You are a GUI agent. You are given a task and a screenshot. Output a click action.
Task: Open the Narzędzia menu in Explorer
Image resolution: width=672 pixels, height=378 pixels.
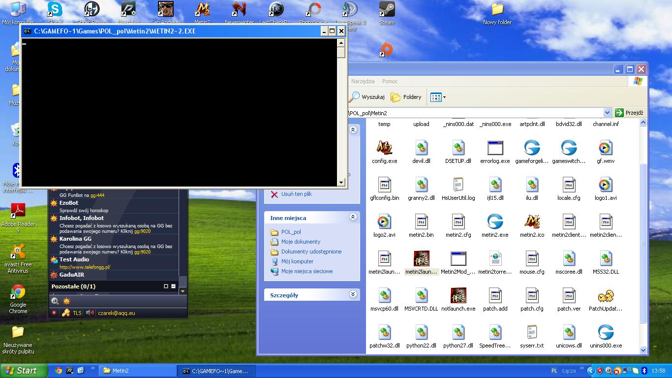[x=363, y=81]
